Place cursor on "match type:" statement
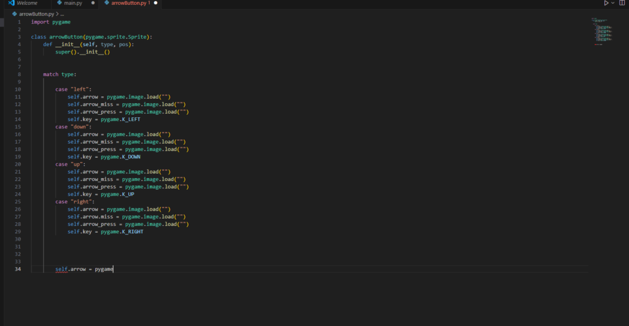This screenshot has width=629, height=326. click(x=60, y=75)
